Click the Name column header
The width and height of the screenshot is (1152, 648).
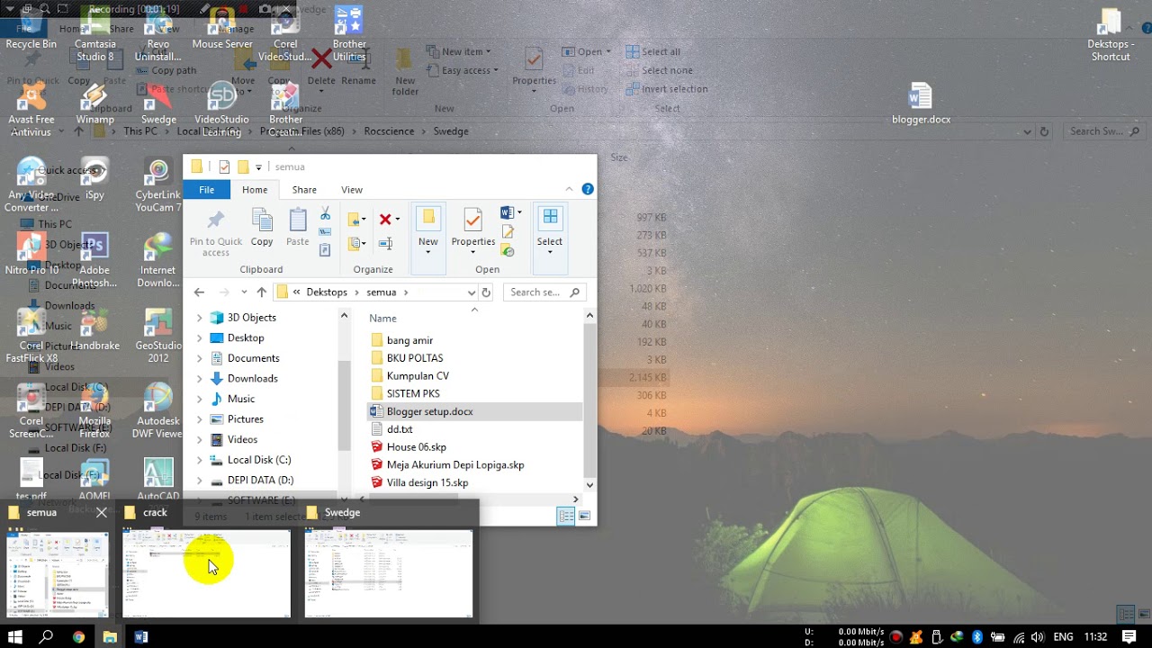[382, 319]
